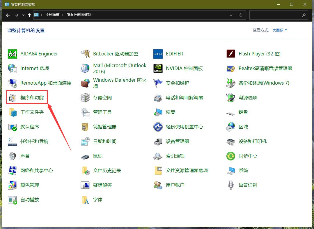Click the 系统 computer icon
Viewport: 314px width, 229px height.
230,171
